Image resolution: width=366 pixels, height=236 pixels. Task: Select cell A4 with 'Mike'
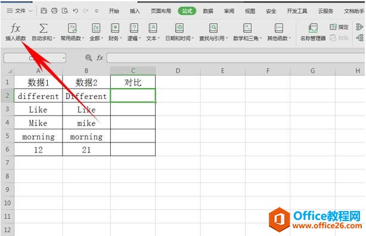(x=38, y=123)
